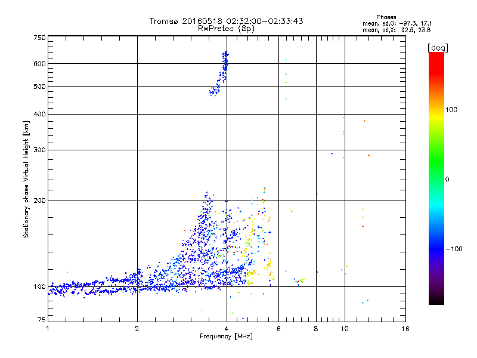Click the x-axis label '1'
477x358 pixels.
click(48, 329)
